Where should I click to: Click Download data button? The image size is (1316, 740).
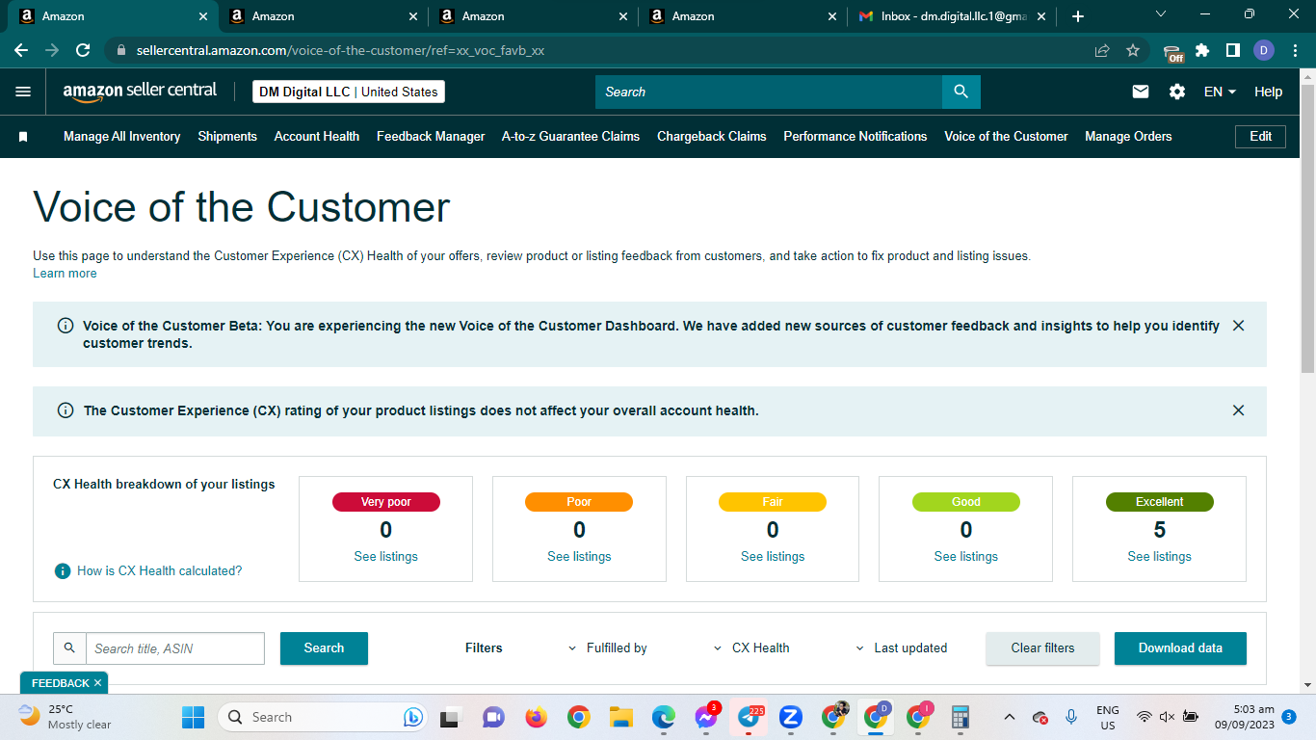coord(1180,648)
